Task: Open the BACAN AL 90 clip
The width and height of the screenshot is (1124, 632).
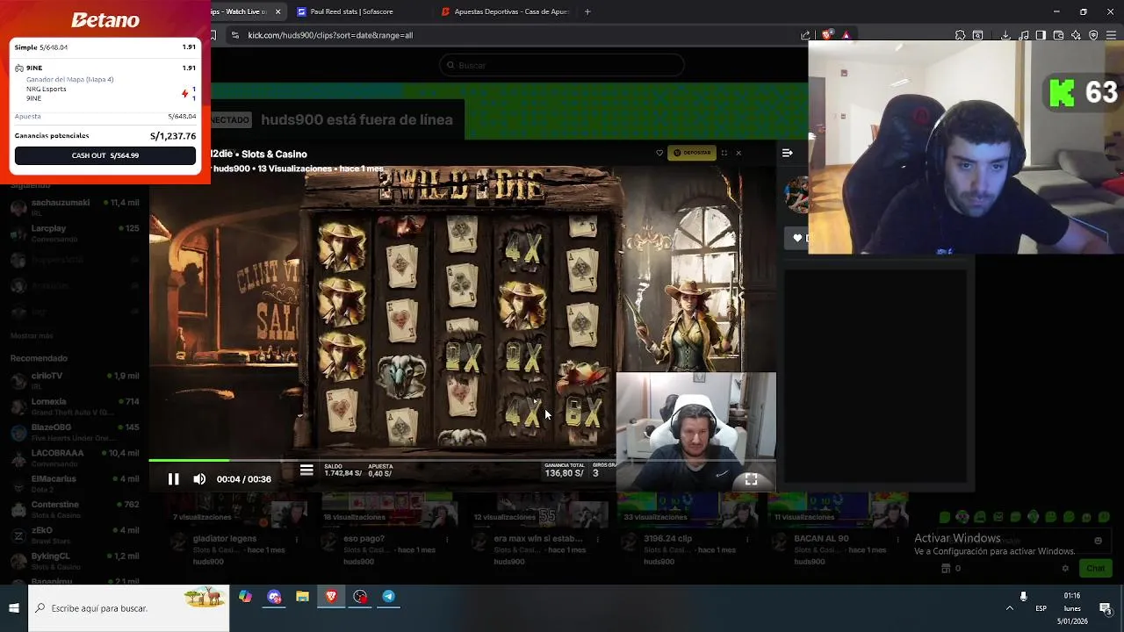Action: coord(821,539)
